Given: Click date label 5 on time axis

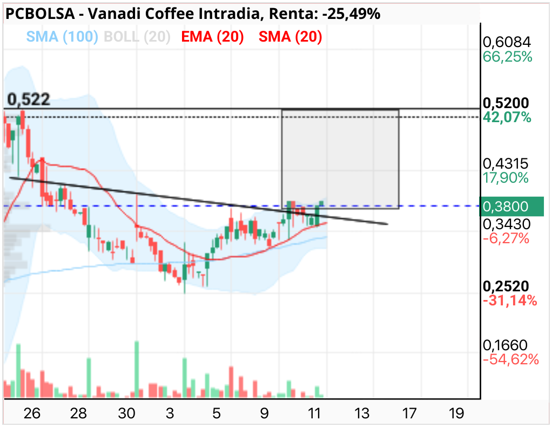Looking at the screenshot, I should (x=217, y=413).
